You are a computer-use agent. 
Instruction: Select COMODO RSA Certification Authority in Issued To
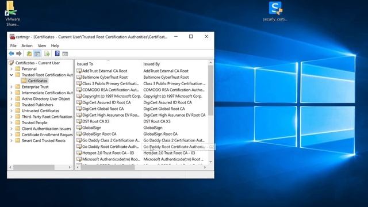[x=110, y=90]
